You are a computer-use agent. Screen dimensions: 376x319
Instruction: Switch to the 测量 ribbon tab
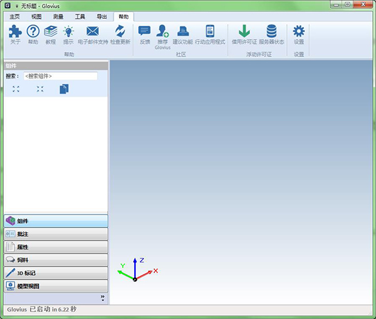click(58, 16)
